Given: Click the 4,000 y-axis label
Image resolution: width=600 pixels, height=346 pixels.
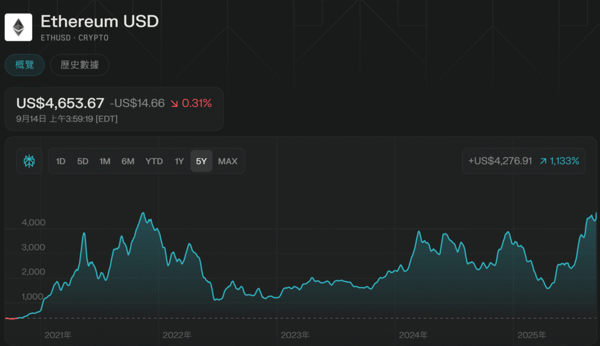Looking at the screenshot, I should tap(33, 223).
